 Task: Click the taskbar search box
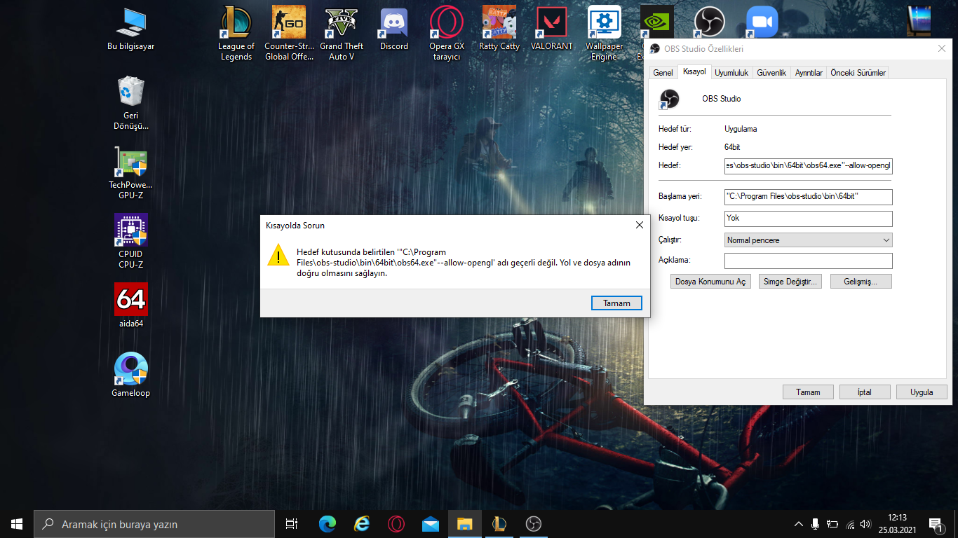tap(154, 524)
